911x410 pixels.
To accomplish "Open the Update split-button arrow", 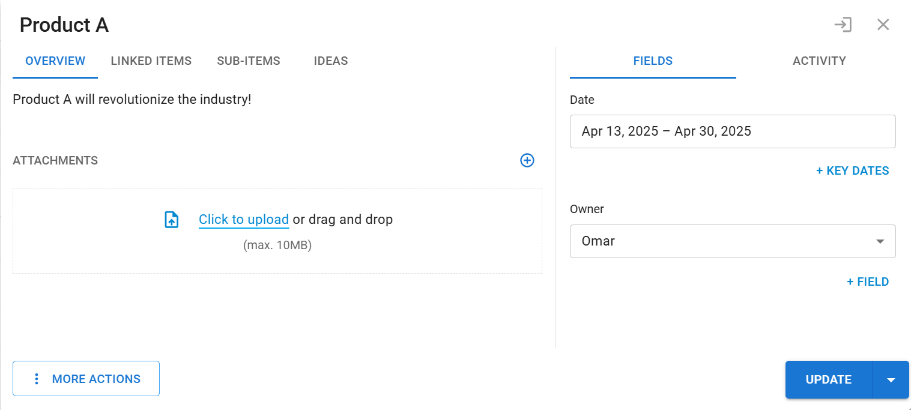I will pyautogui.click(x=891, y=379).
